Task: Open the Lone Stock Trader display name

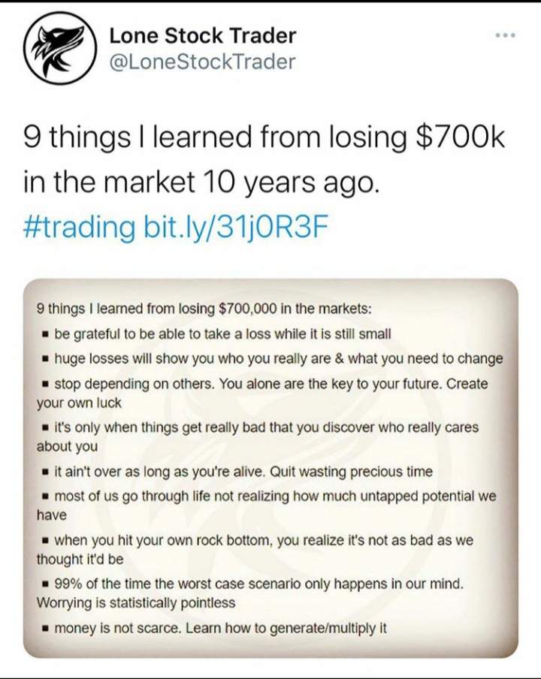Action: tap(203, 35)
